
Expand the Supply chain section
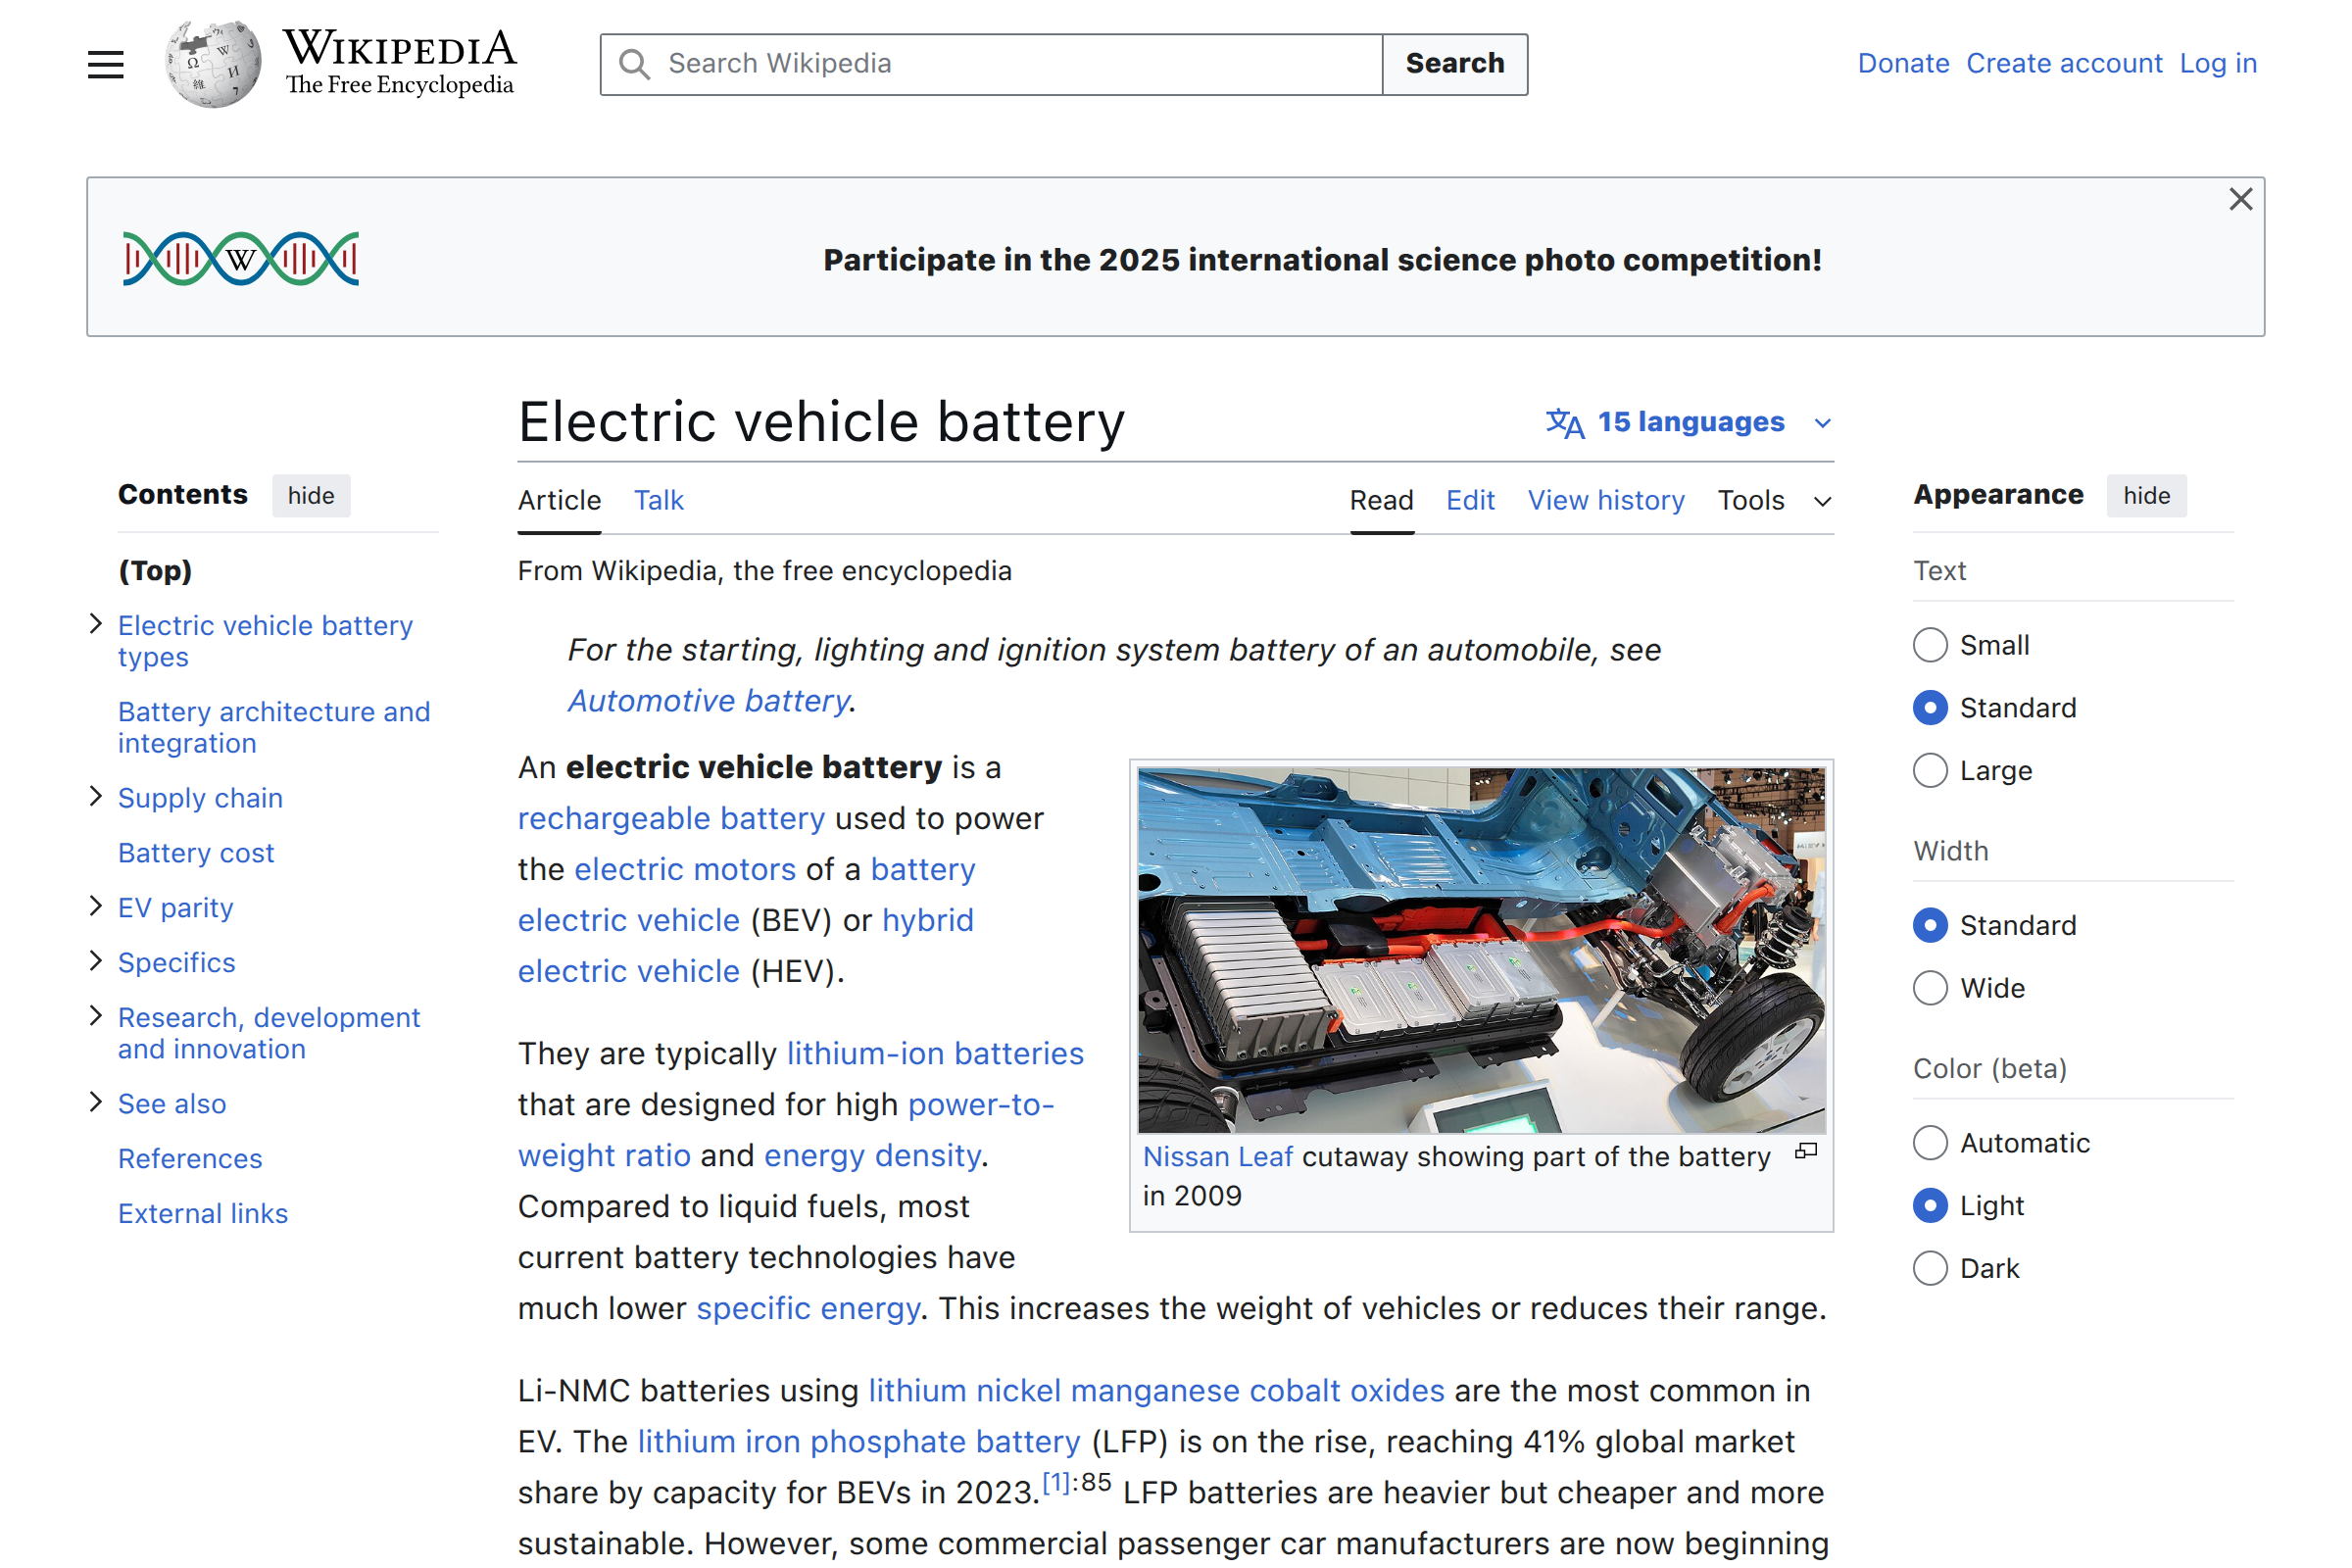click(x=96, y=797)
